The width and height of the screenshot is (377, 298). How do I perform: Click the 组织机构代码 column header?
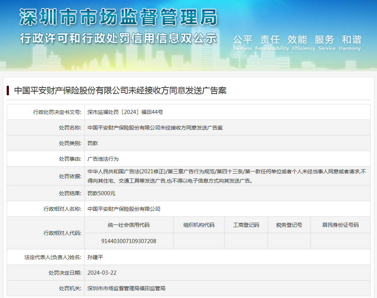[199, 225]
